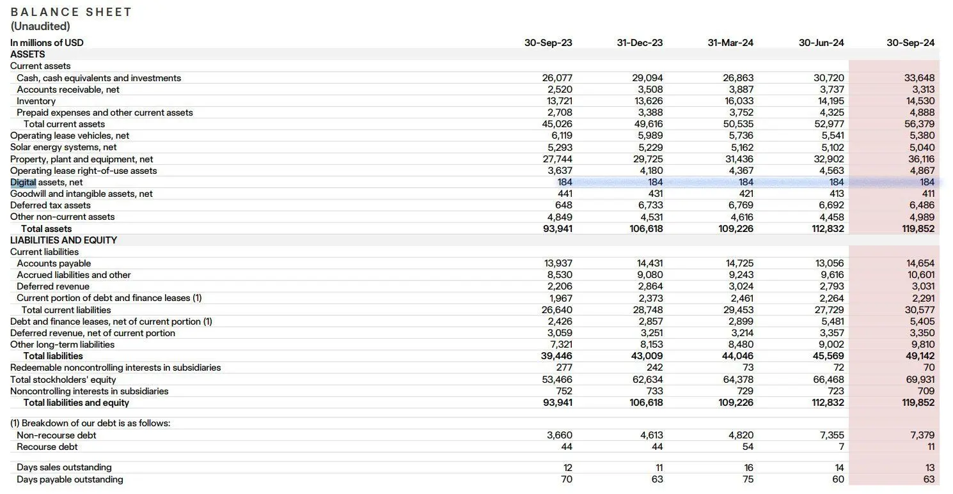This screenshot has height=494, width=953.
Task: Click the 119,852 total assets value
Action: coord(918,229)
